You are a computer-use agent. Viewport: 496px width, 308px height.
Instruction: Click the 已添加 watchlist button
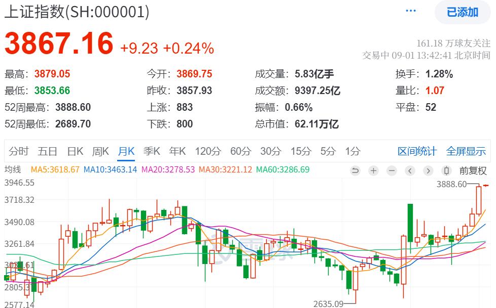pos(462,12)
